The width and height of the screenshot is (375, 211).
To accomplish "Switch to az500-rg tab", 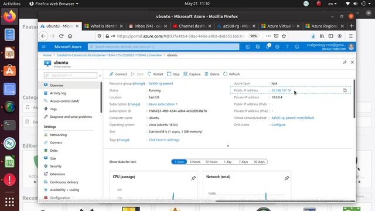I will click(236, 26).
